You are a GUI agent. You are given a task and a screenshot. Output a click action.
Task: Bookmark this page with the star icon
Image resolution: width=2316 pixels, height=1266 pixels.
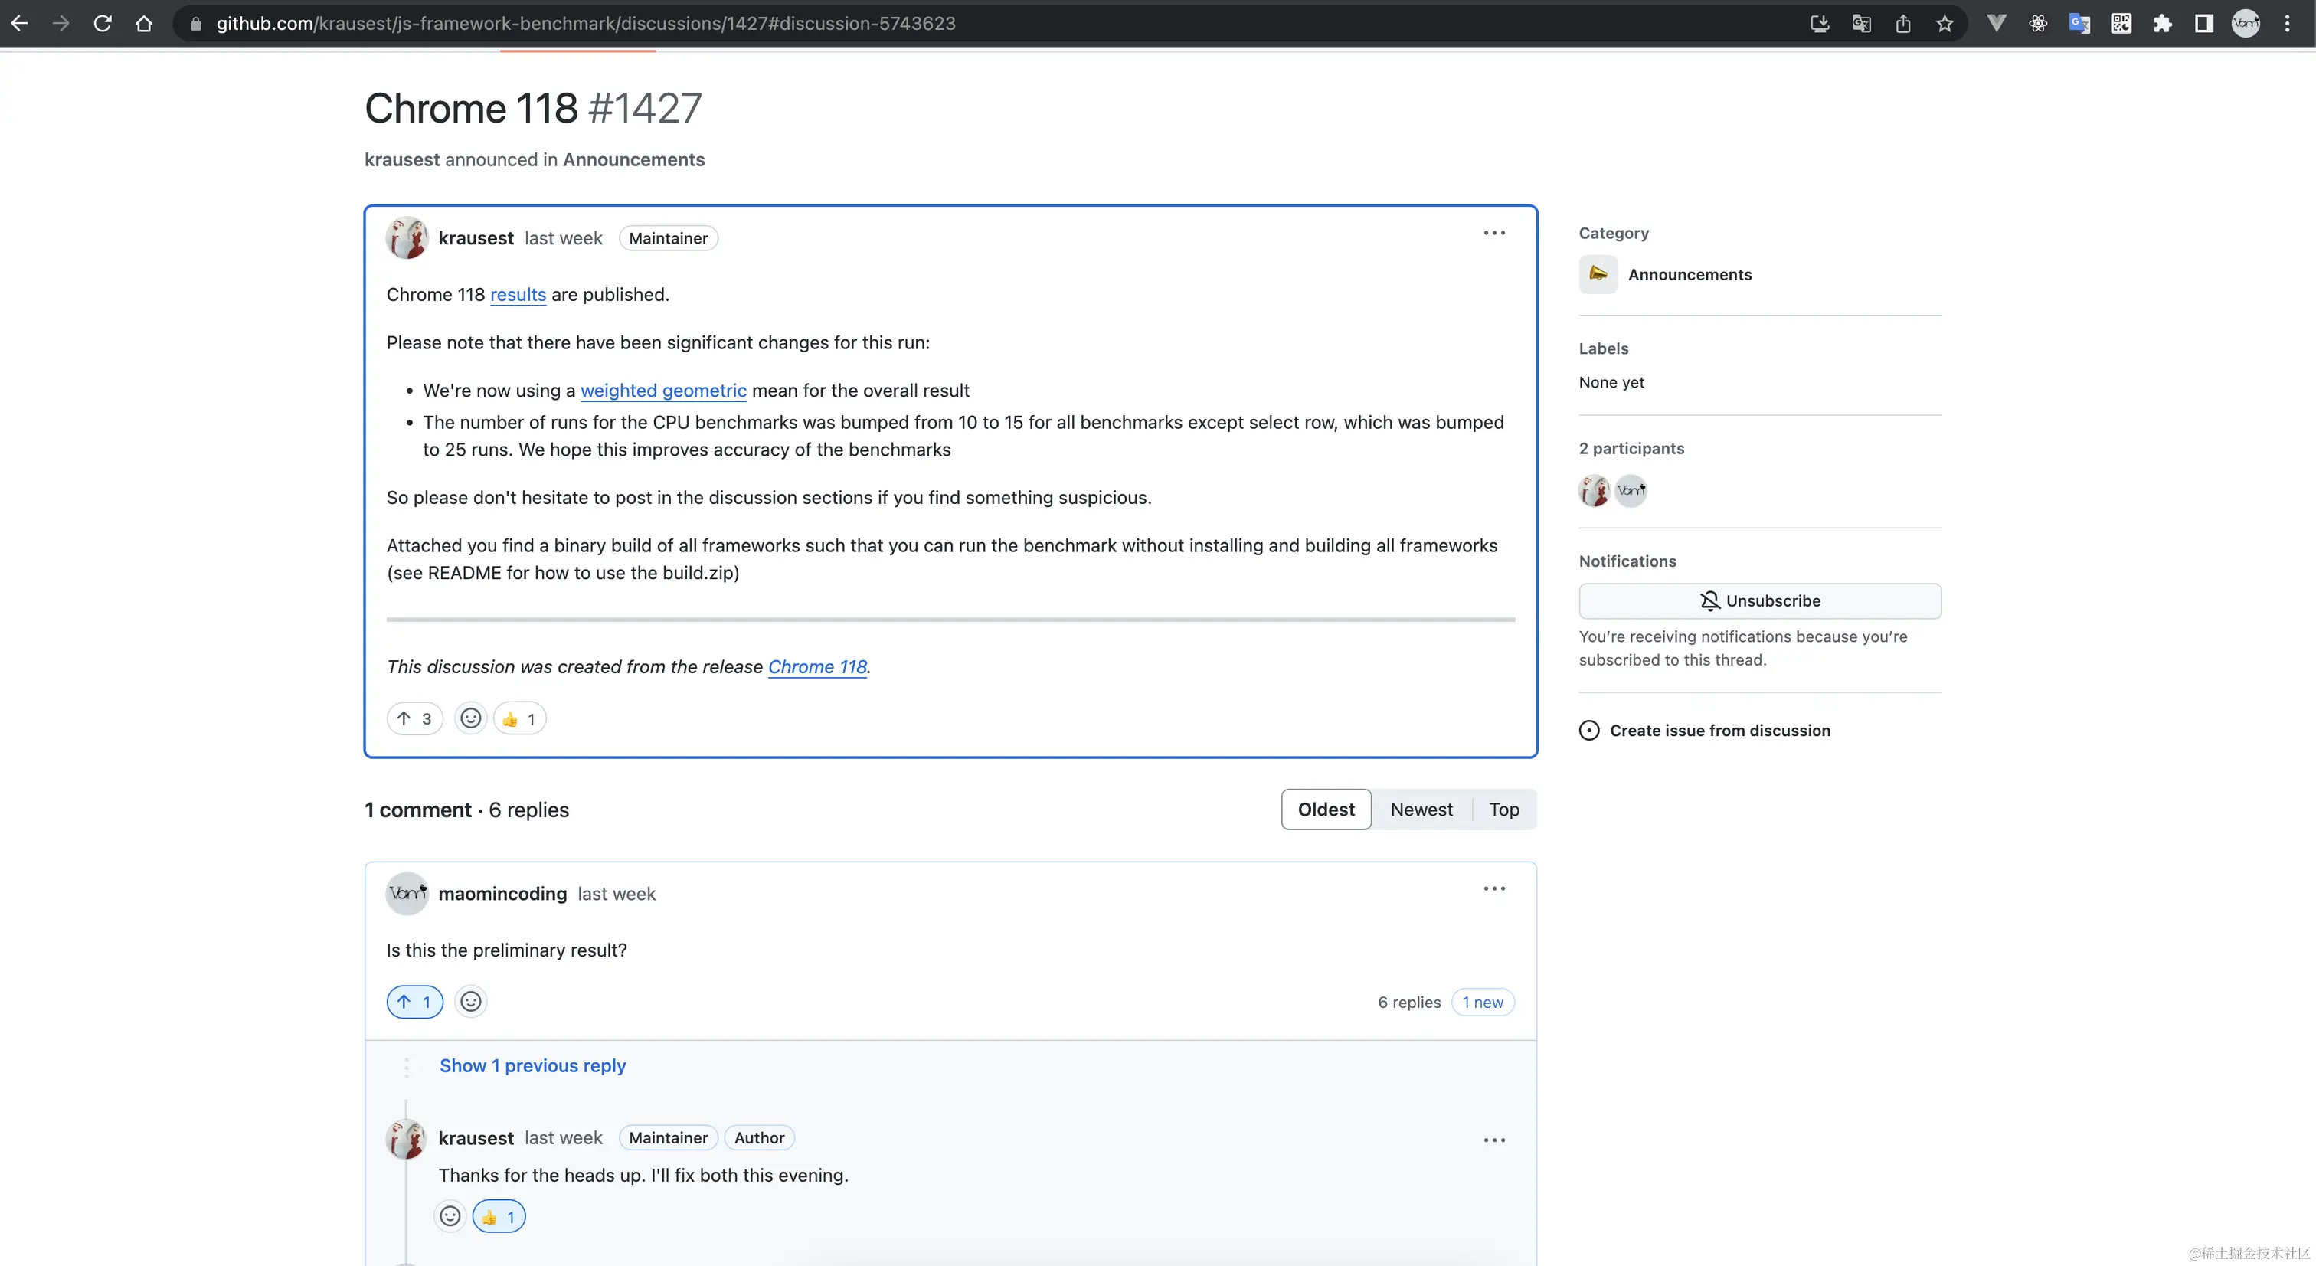click(x=1945, y=24)
